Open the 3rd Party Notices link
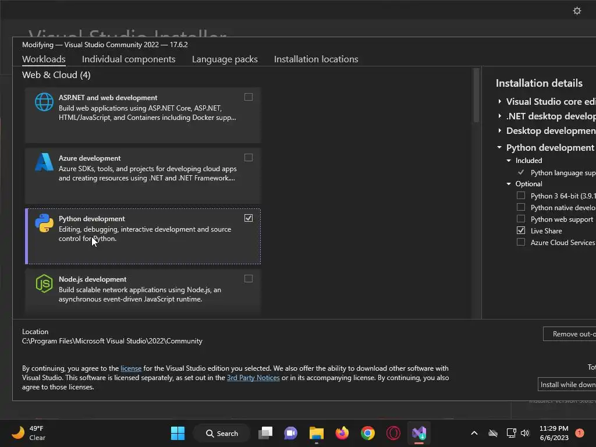The image size is (596, 447). click(x=253, y=378)
